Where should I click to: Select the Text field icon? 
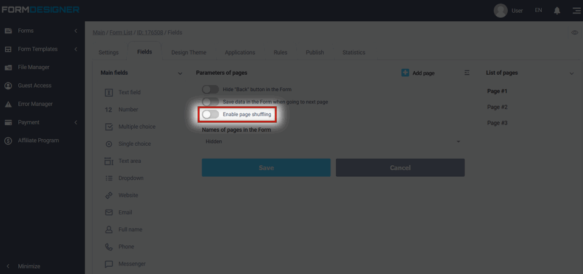pos(109,92)
